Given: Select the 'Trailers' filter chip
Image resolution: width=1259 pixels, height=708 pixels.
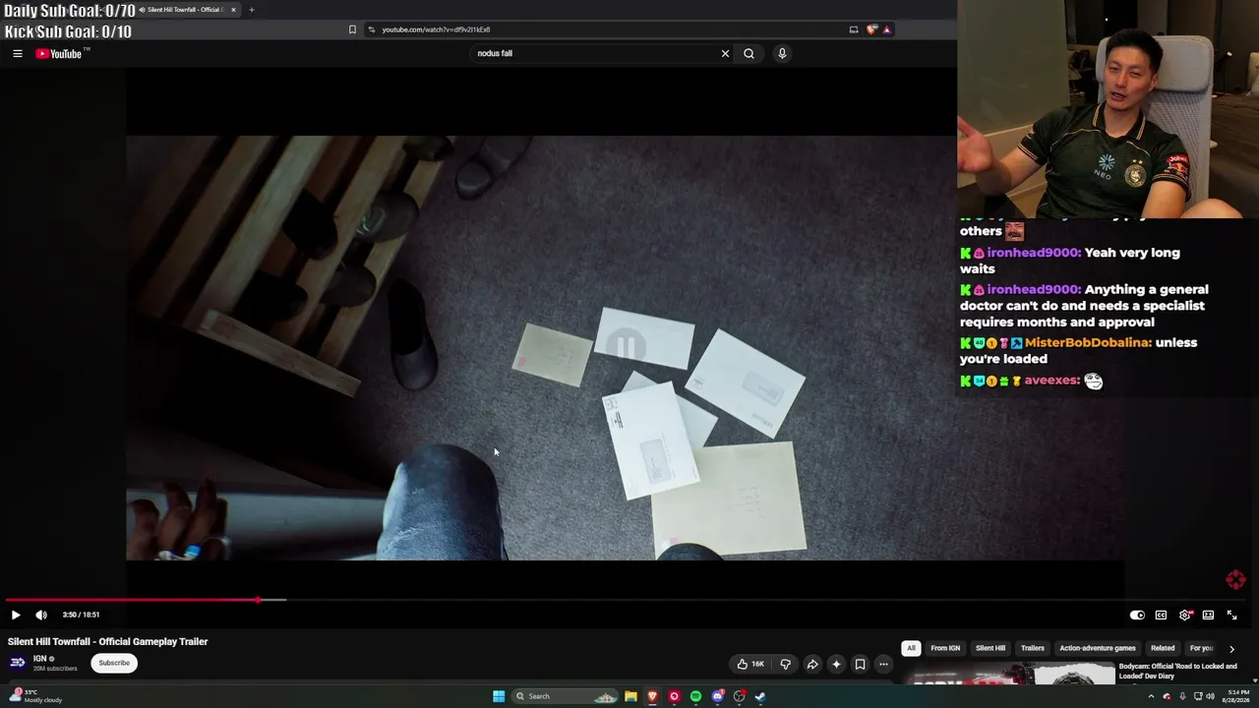Looking at the screenshot, I should click(x=1033, y=648).
